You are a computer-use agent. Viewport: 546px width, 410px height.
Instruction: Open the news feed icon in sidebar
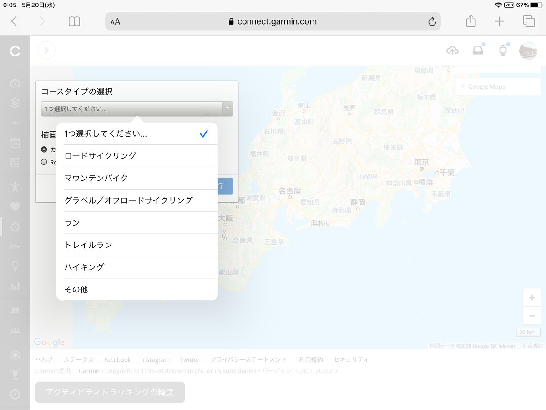(x=15, y=162)
